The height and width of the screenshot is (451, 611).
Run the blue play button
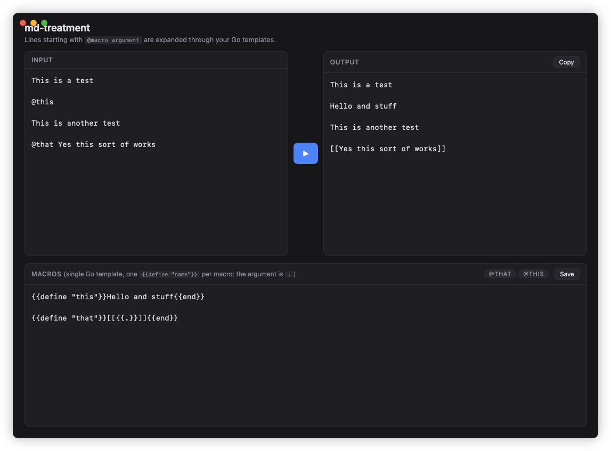306,153
